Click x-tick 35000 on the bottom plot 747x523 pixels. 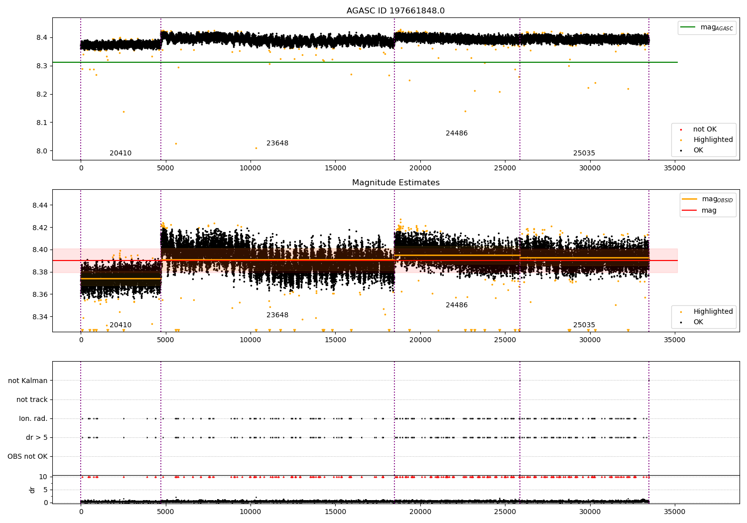675,512
